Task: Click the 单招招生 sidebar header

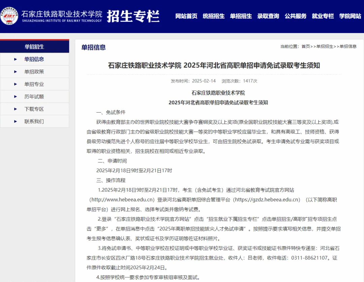Action: pyautogui.click(x=35, y=46)
